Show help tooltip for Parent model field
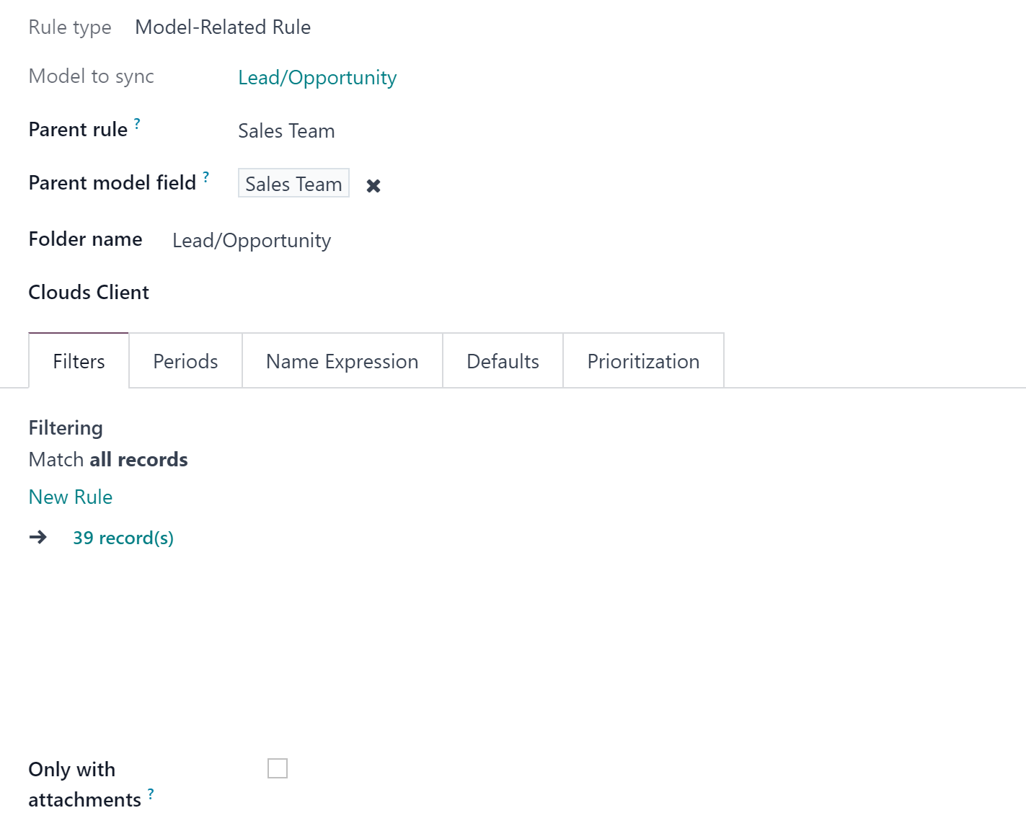This screenshot has height=826, width=1026. point(205,177)
